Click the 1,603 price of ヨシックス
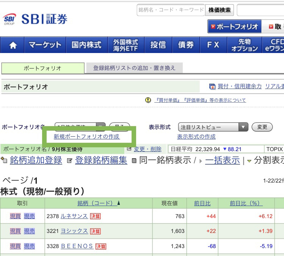Screen dimensions: 284x256 click(x=178, y=231)
